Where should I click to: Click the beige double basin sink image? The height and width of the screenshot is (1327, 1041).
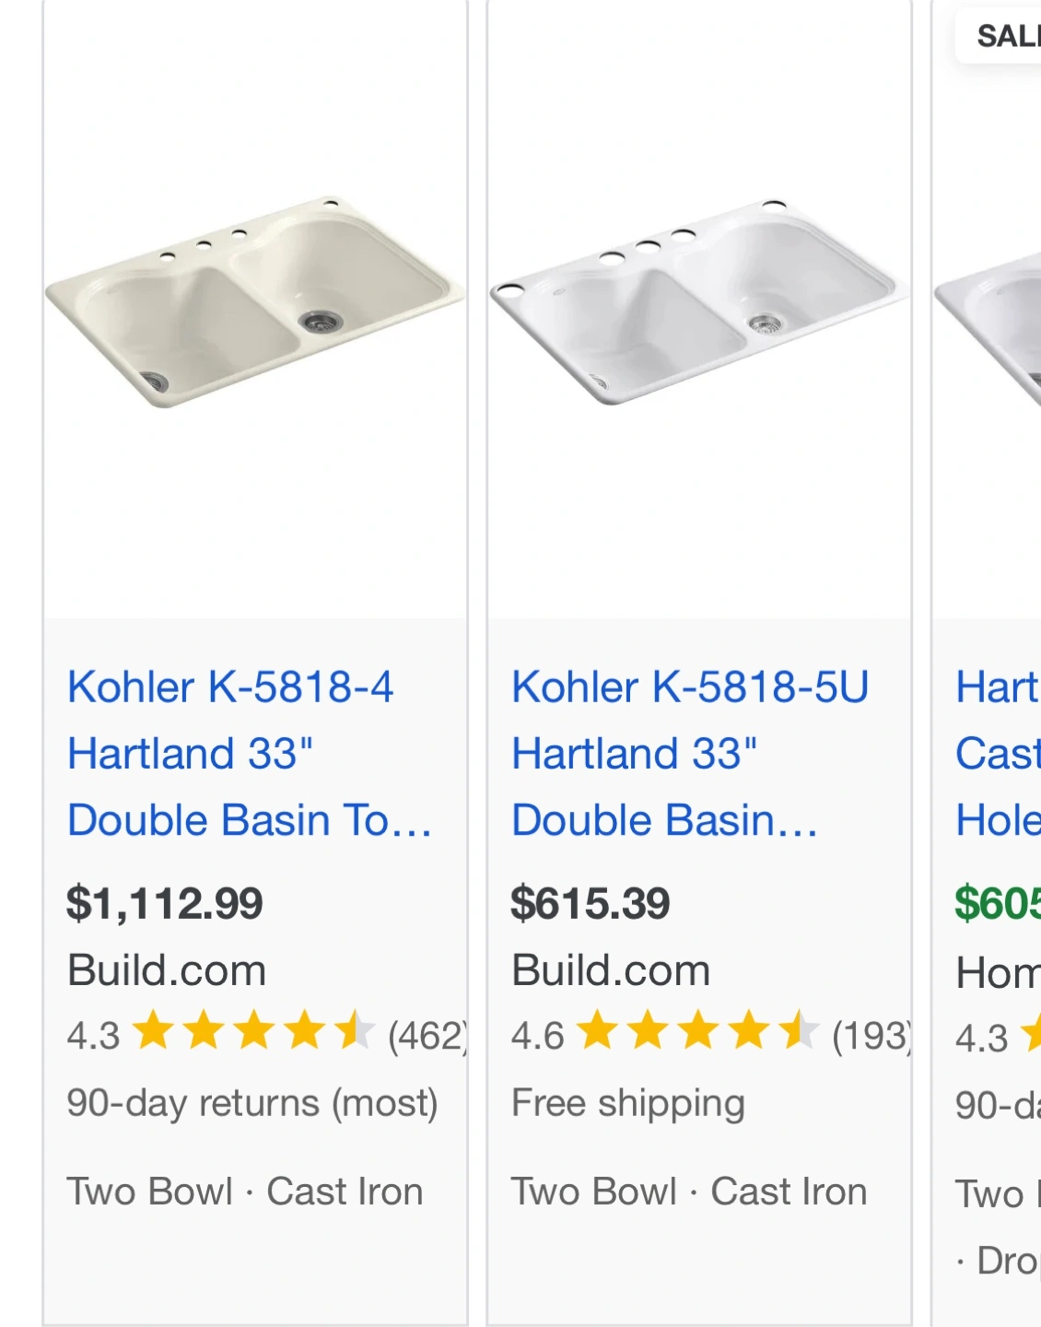pos(255,302)
